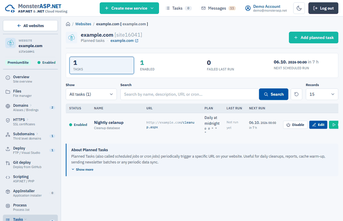
Task: Click the Daily at midnight plan cell
Action: pos(212,125)
